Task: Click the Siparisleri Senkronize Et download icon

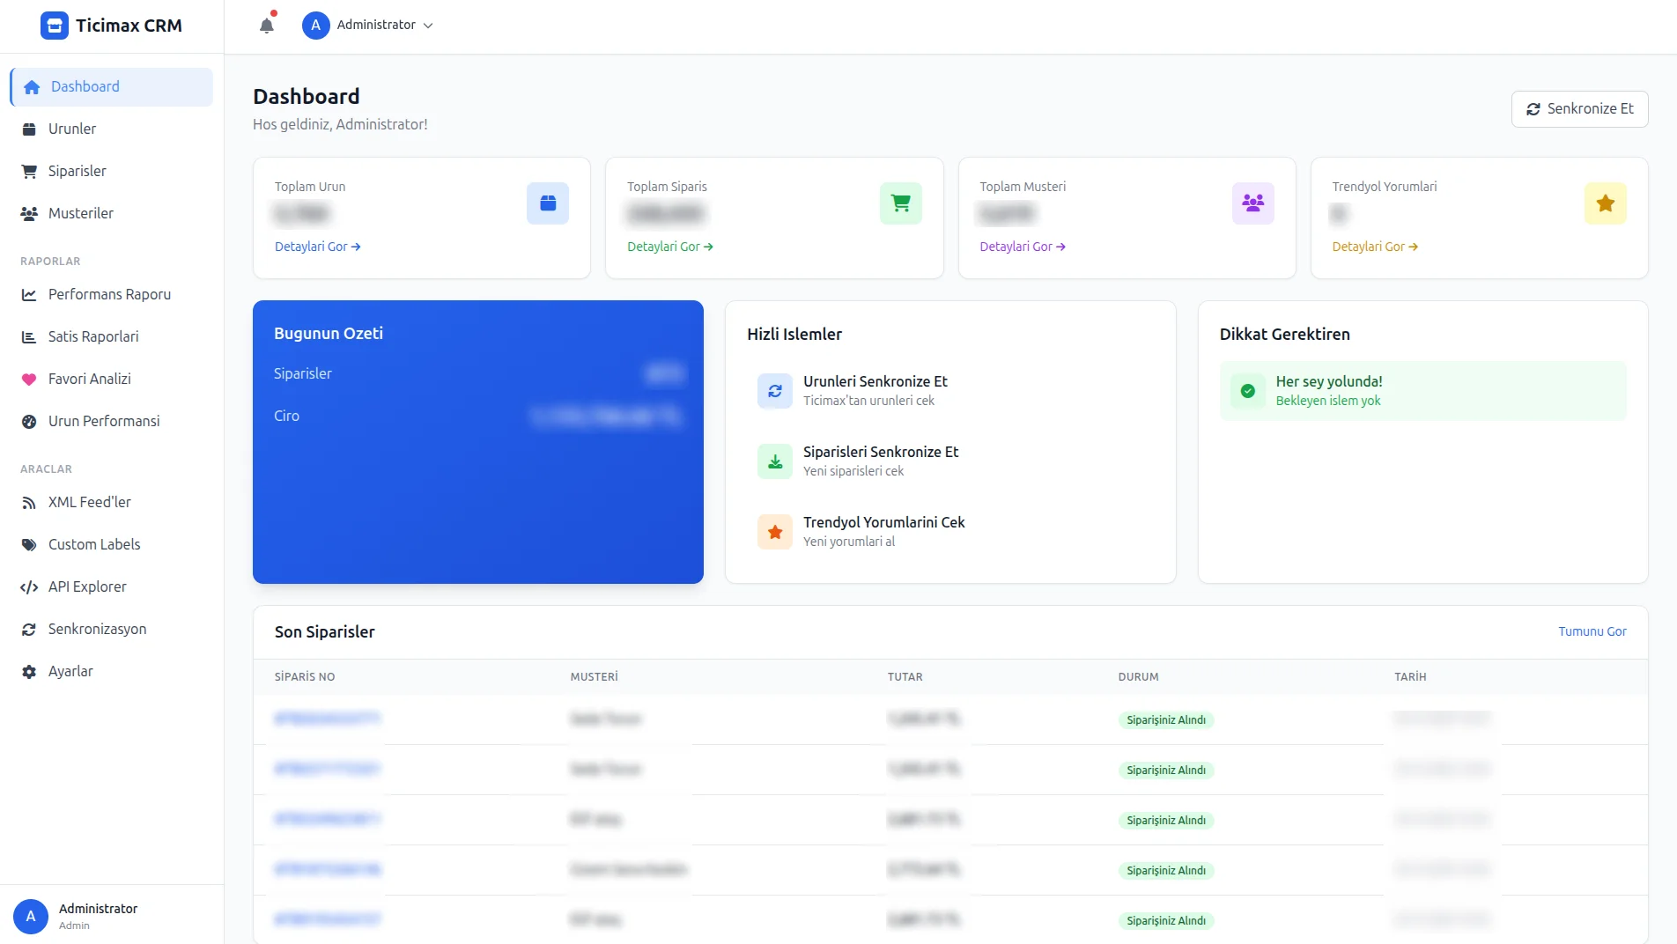Action: [775, 461]
